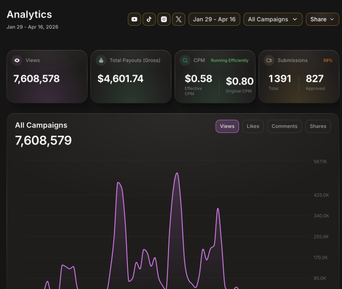Click the 59% approval rate indicator
Viewport: 342px width, 289px height.
click(328, 60)
